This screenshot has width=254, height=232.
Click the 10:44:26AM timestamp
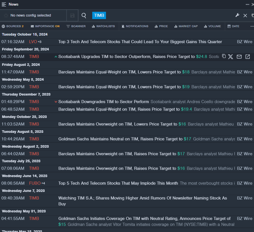click(x=13, y=139)
